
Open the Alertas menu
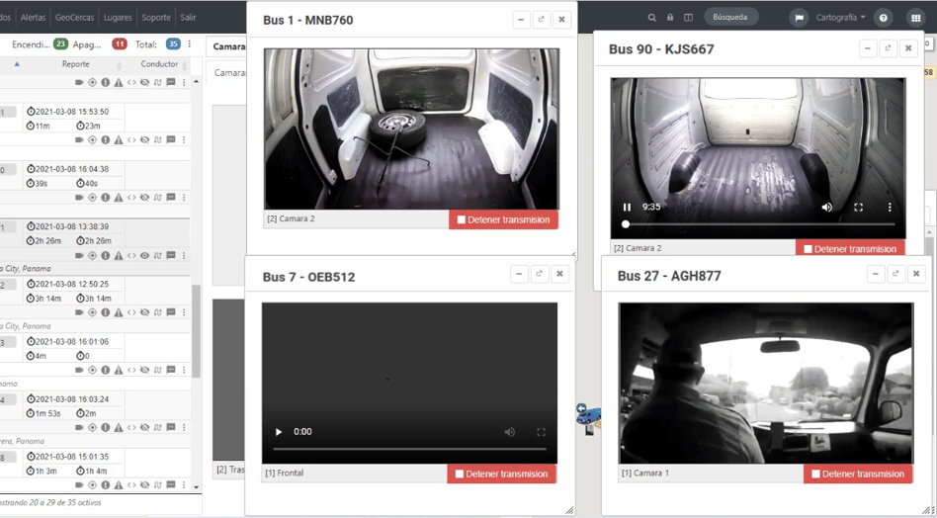(33, 18)
